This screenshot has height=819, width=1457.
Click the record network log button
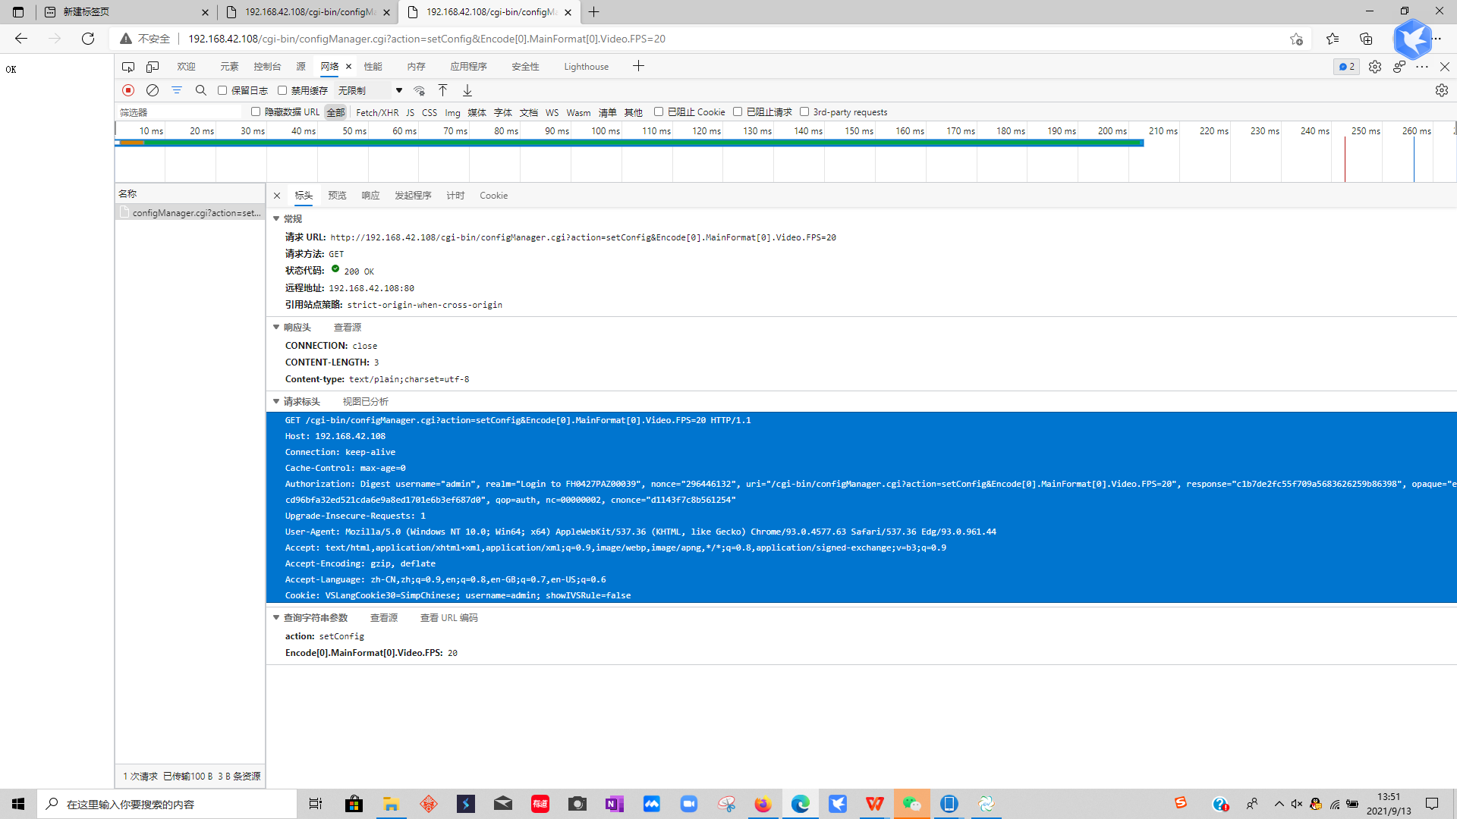(128, 90)
